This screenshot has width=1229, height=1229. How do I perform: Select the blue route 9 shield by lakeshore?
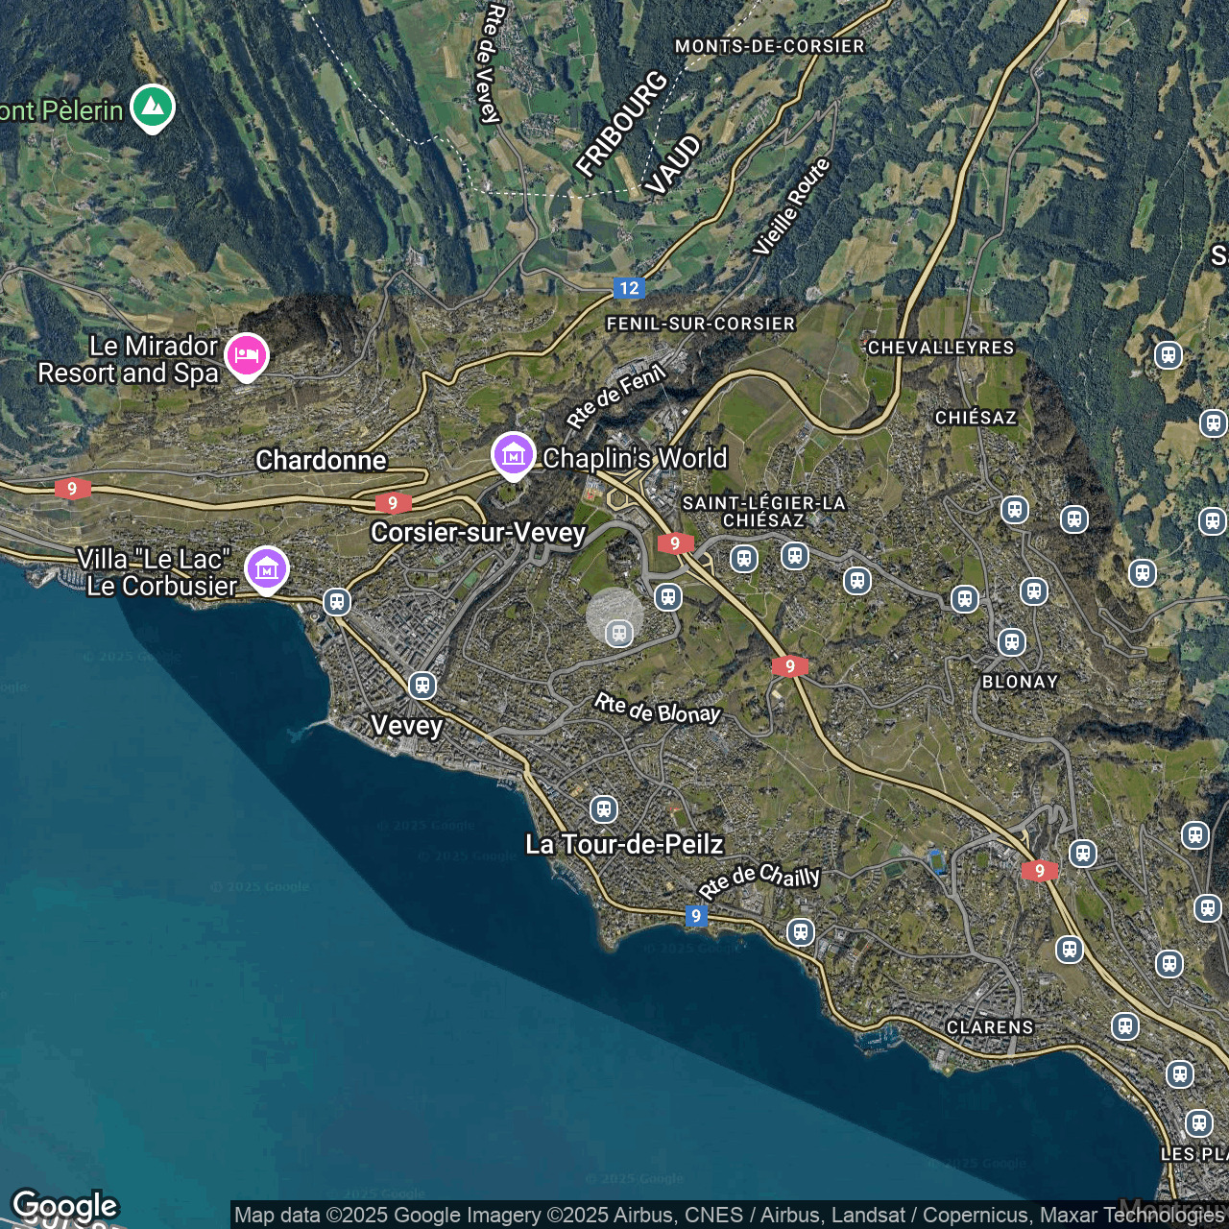(x=696, y=916)
